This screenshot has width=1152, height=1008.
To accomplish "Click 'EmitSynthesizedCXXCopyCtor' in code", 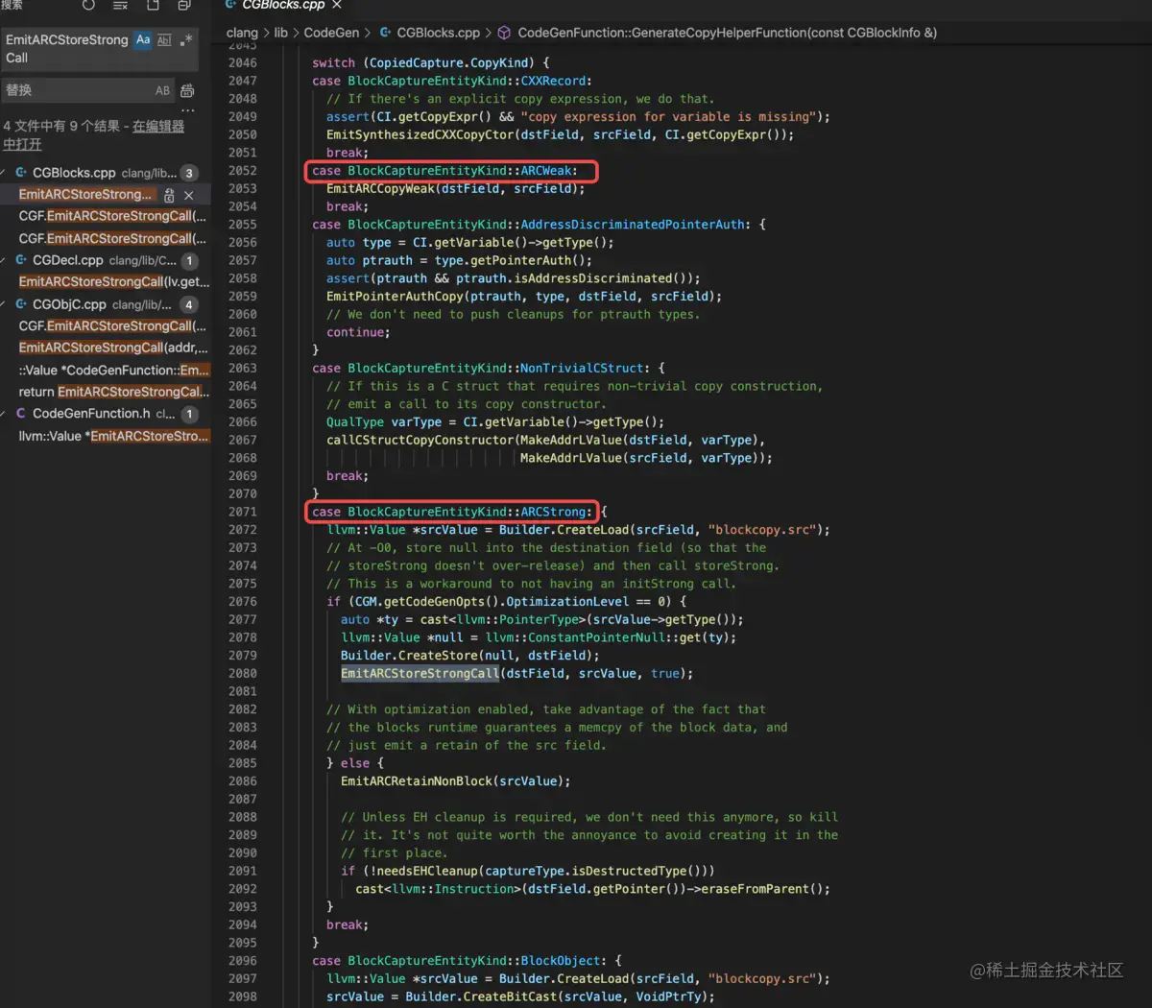I will coord(420,134).
